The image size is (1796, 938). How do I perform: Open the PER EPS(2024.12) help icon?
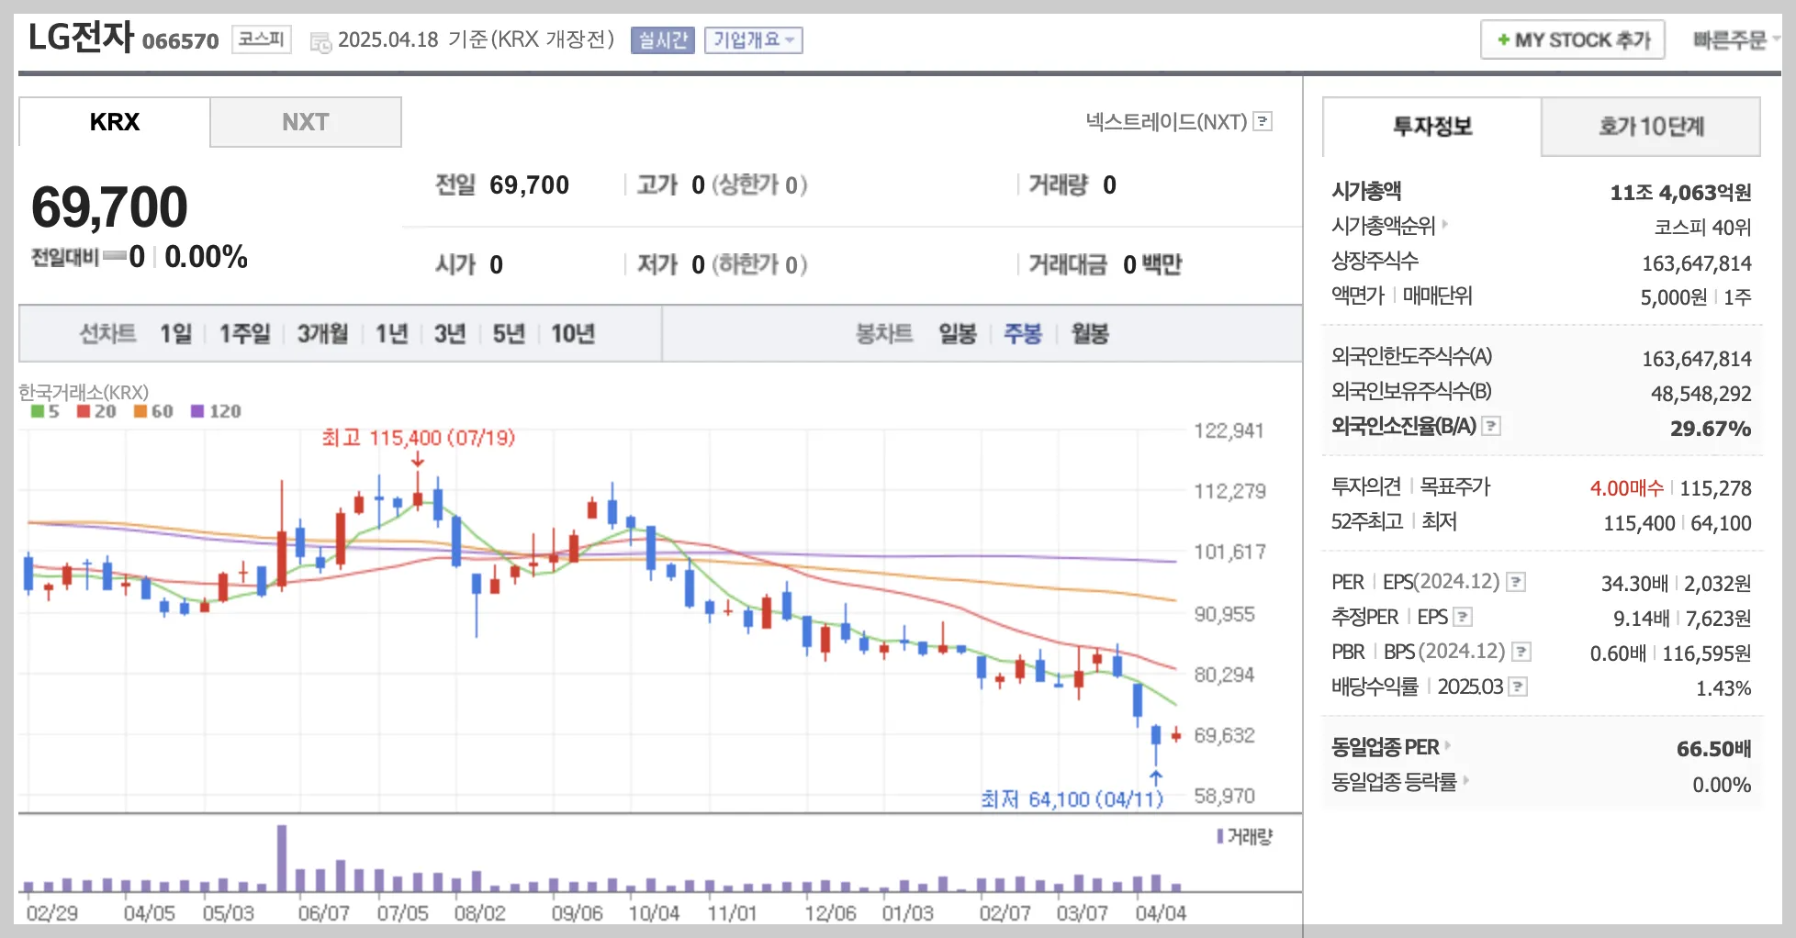(1517, 582)
